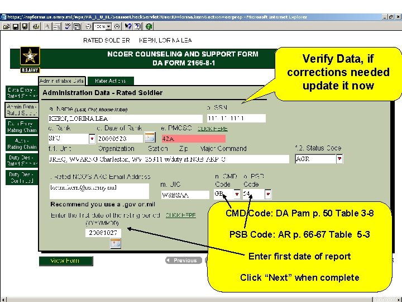Click the zoom in plus icon
The height and width of the screenshot is (302, 402).
(x=117, y=26)
